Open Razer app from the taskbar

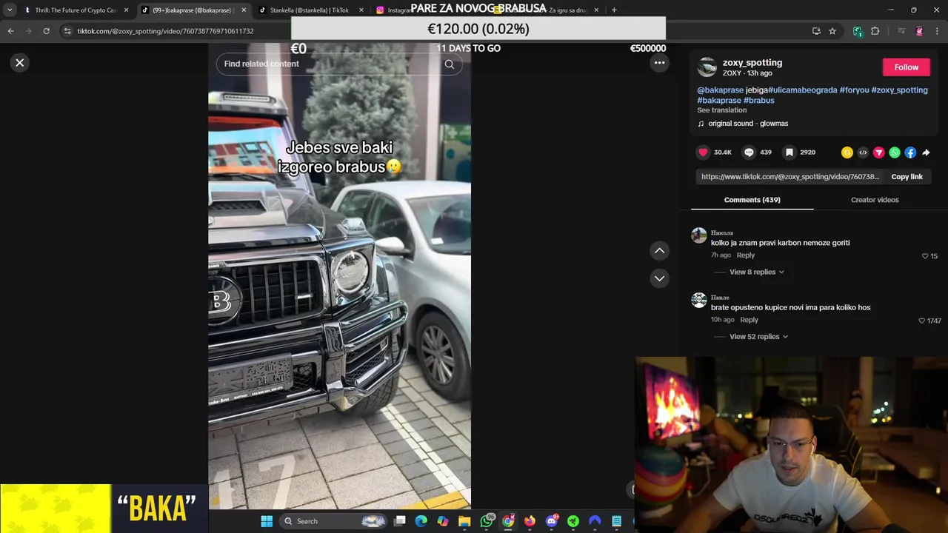[573, 521]
